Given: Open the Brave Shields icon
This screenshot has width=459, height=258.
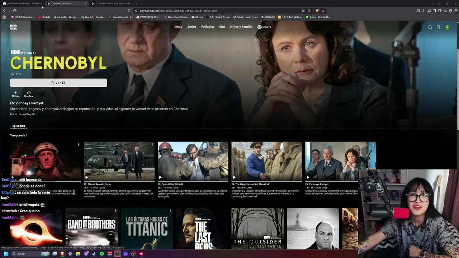Looking at the screenshot, I should pos(317,11).
